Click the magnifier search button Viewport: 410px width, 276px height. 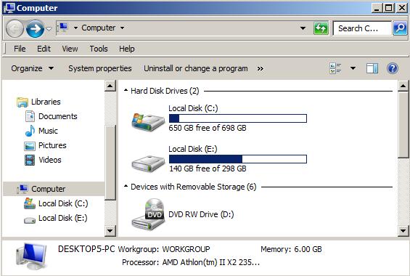pos(400,28)
